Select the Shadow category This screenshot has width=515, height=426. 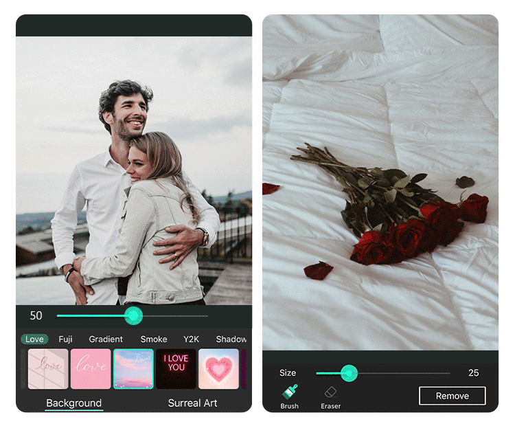pyautogui.click(x=231, y=339)
